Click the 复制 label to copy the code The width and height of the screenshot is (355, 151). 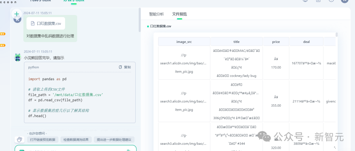[x=127, y=67]
